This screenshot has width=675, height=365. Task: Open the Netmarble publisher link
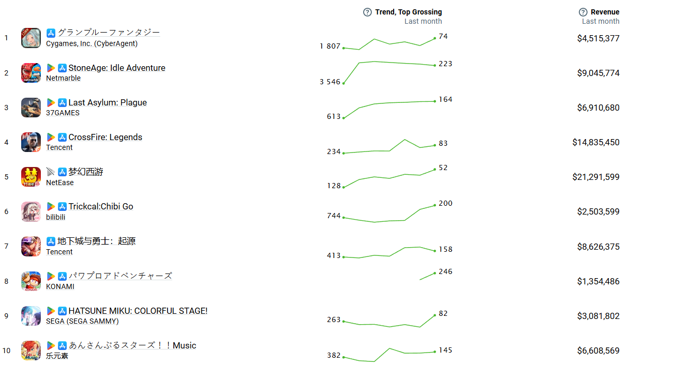click(63, 78)
